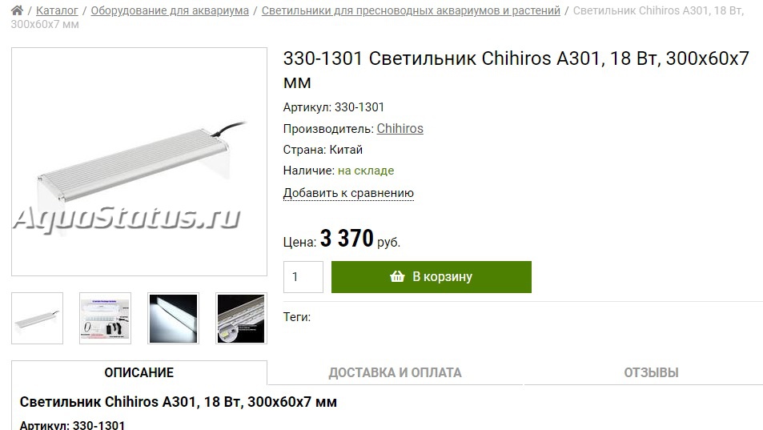Viewport: 763px width, 430px height.
Task: Select the package contents thumbnail
Action: [x=105, y=318]
